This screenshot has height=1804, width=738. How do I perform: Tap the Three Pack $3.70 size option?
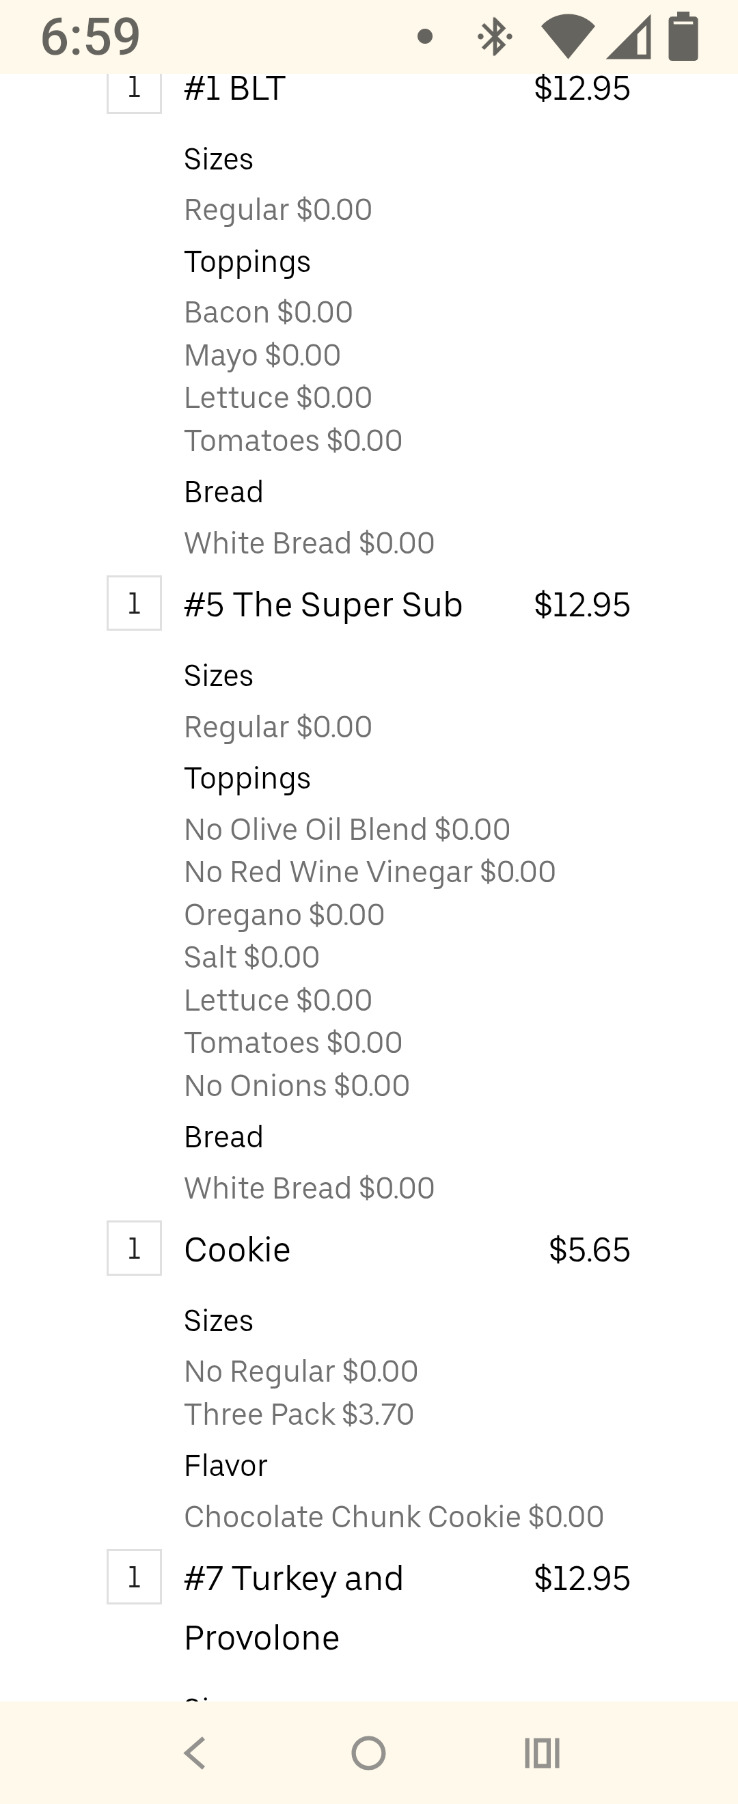299,1414
